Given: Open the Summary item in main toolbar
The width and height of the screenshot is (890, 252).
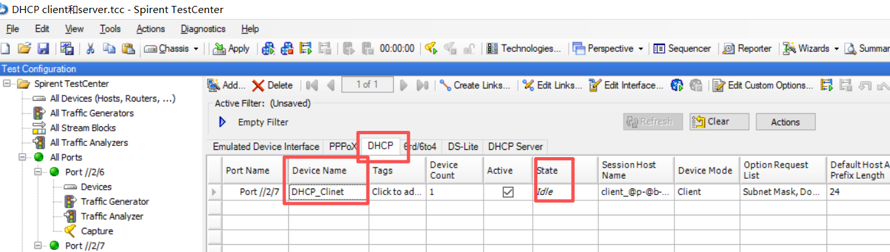Looking at the screenshot, I should [868, 48].
